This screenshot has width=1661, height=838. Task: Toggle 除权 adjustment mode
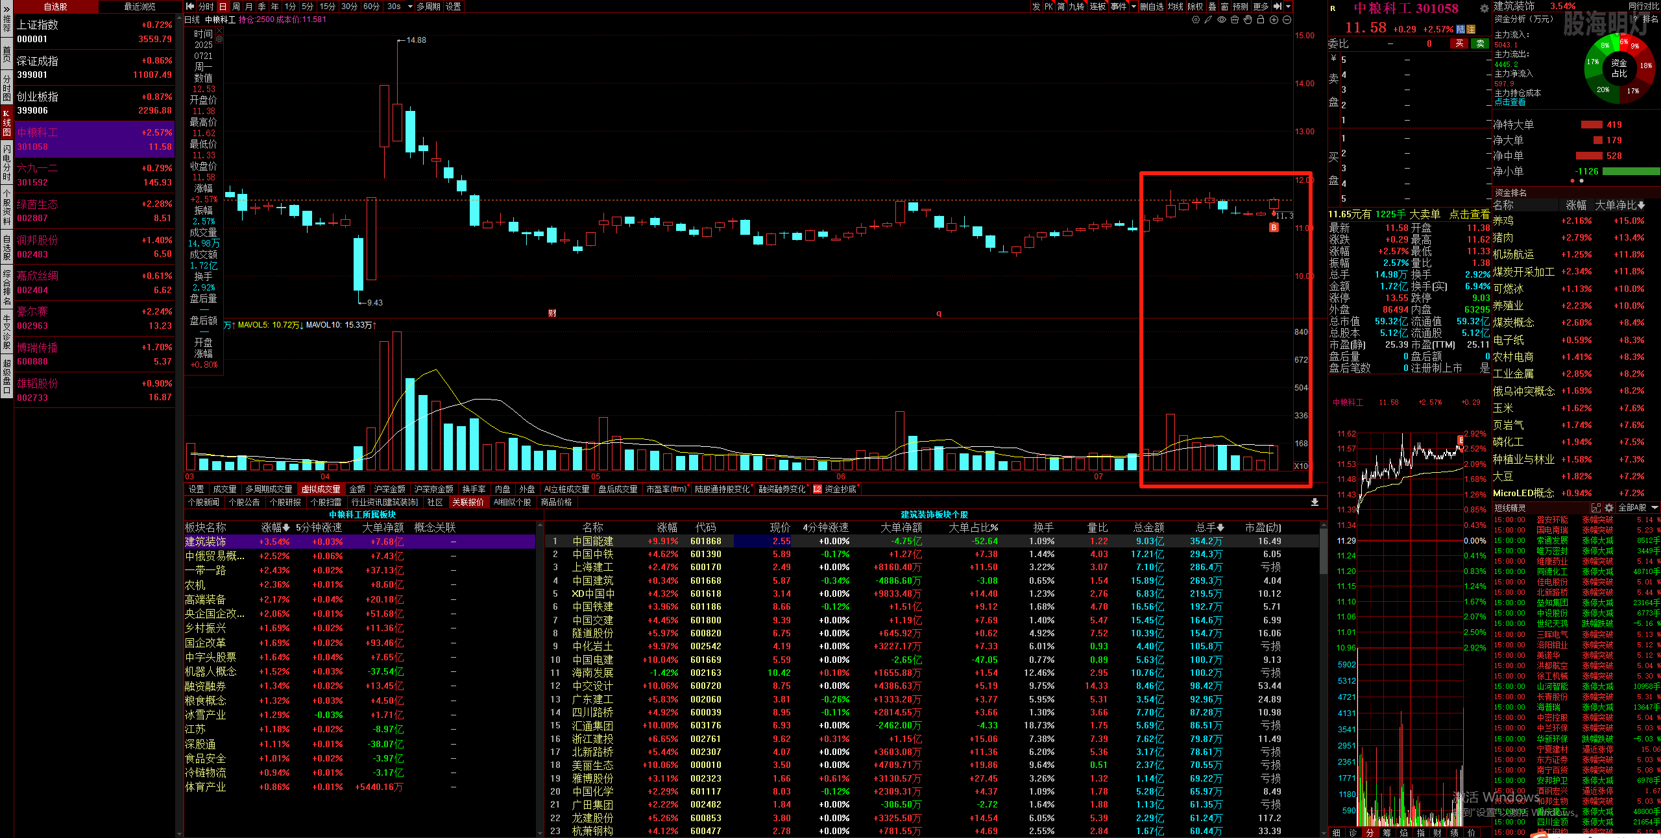pyautogui.click(x=1195, y=6)
